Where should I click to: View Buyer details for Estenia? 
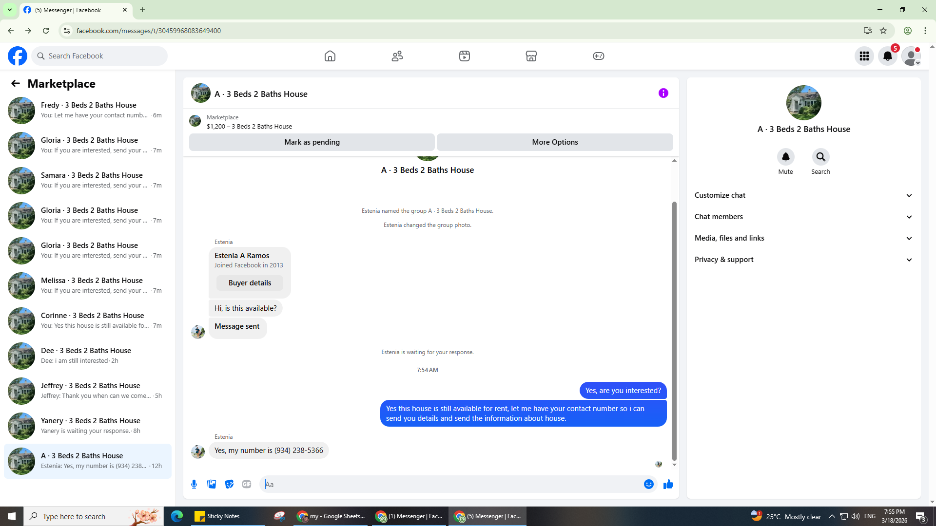[x=250, y=283]
